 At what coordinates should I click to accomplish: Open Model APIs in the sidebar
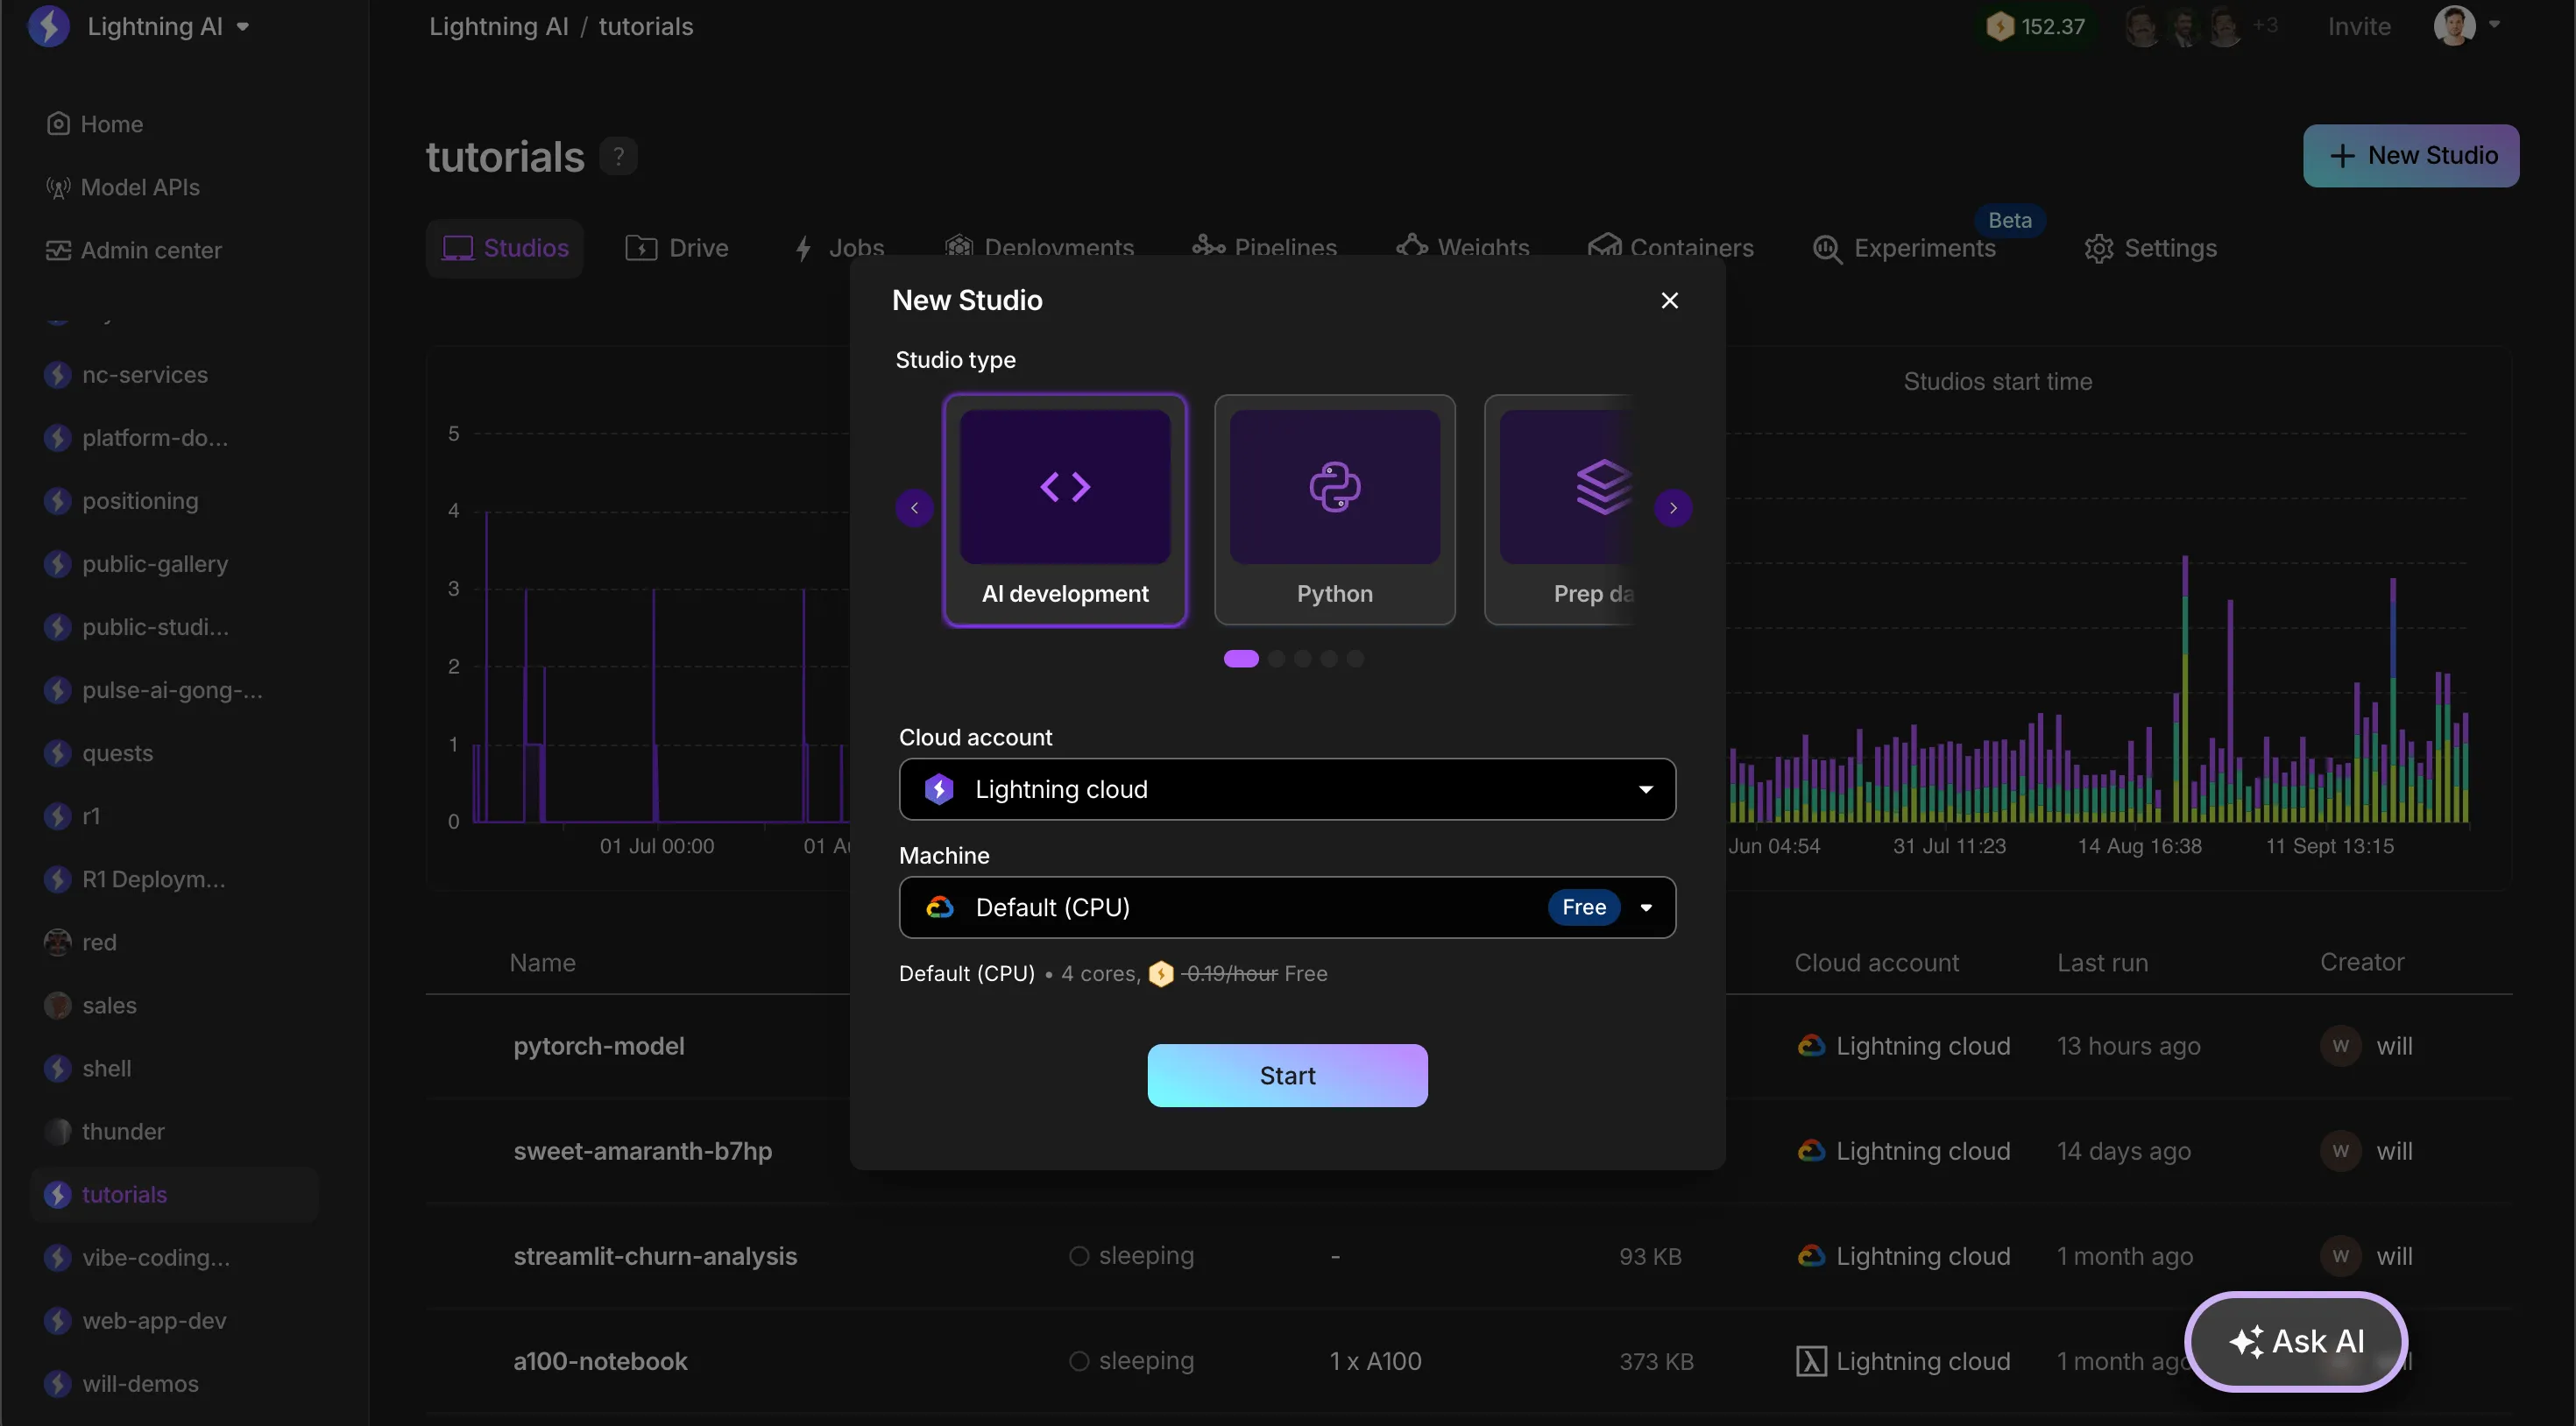click(123, 187)
